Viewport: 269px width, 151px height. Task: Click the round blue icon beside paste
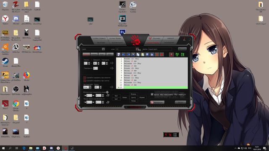148,55
